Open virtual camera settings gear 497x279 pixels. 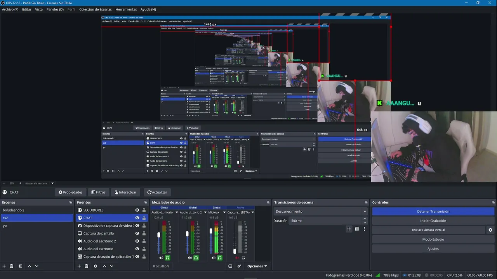490,230
